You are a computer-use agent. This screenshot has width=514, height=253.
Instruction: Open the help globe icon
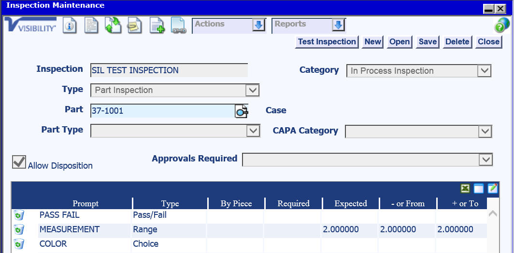pos(501,26)
